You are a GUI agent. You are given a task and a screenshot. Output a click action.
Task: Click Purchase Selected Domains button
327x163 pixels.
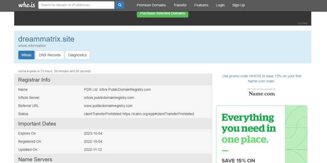point(162,13)
